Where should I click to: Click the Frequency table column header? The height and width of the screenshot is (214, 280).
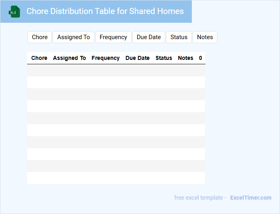point(106,58)
